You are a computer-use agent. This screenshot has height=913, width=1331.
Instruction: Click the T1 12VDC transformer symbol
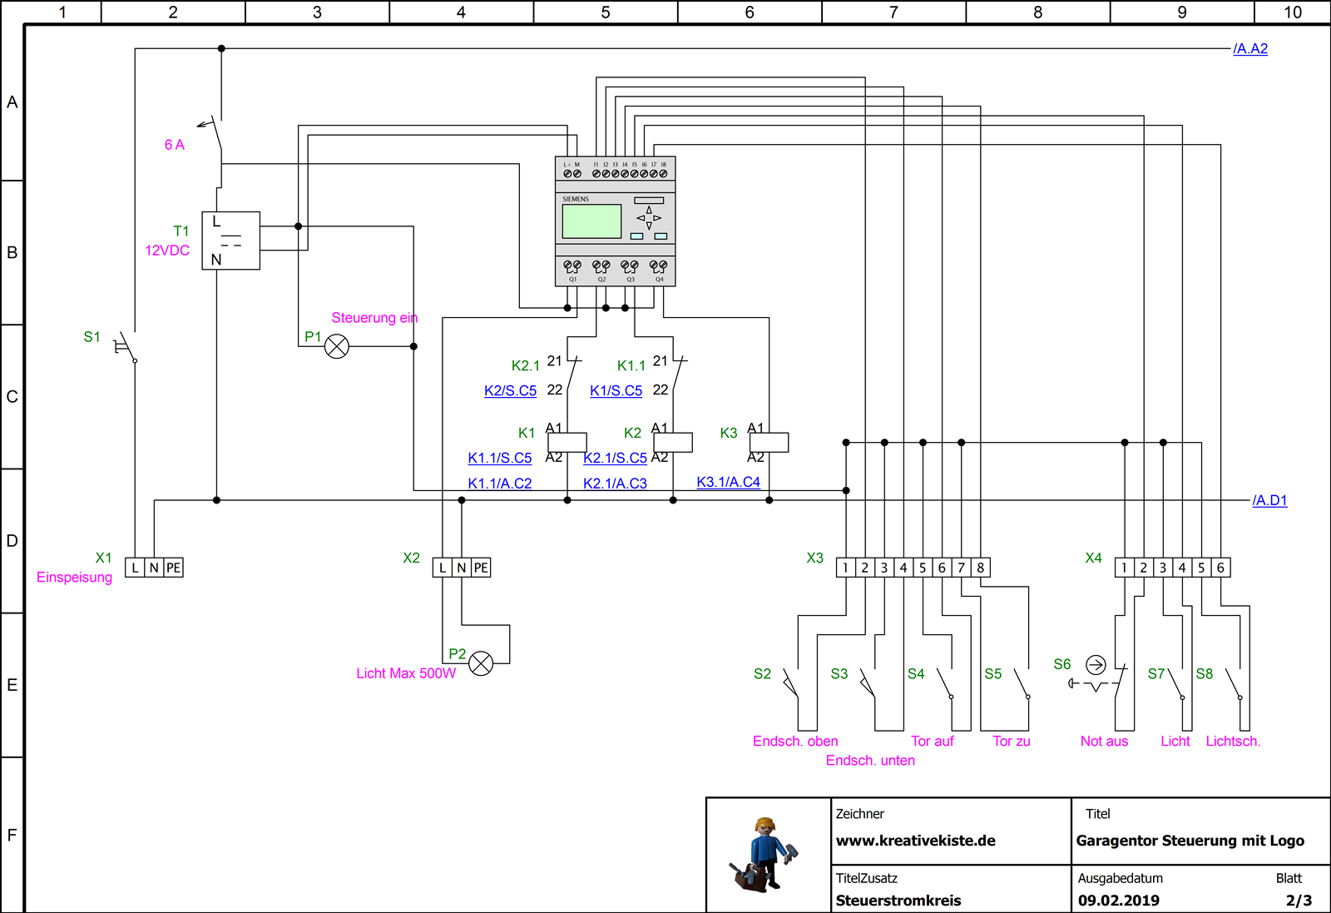(230, 241)
